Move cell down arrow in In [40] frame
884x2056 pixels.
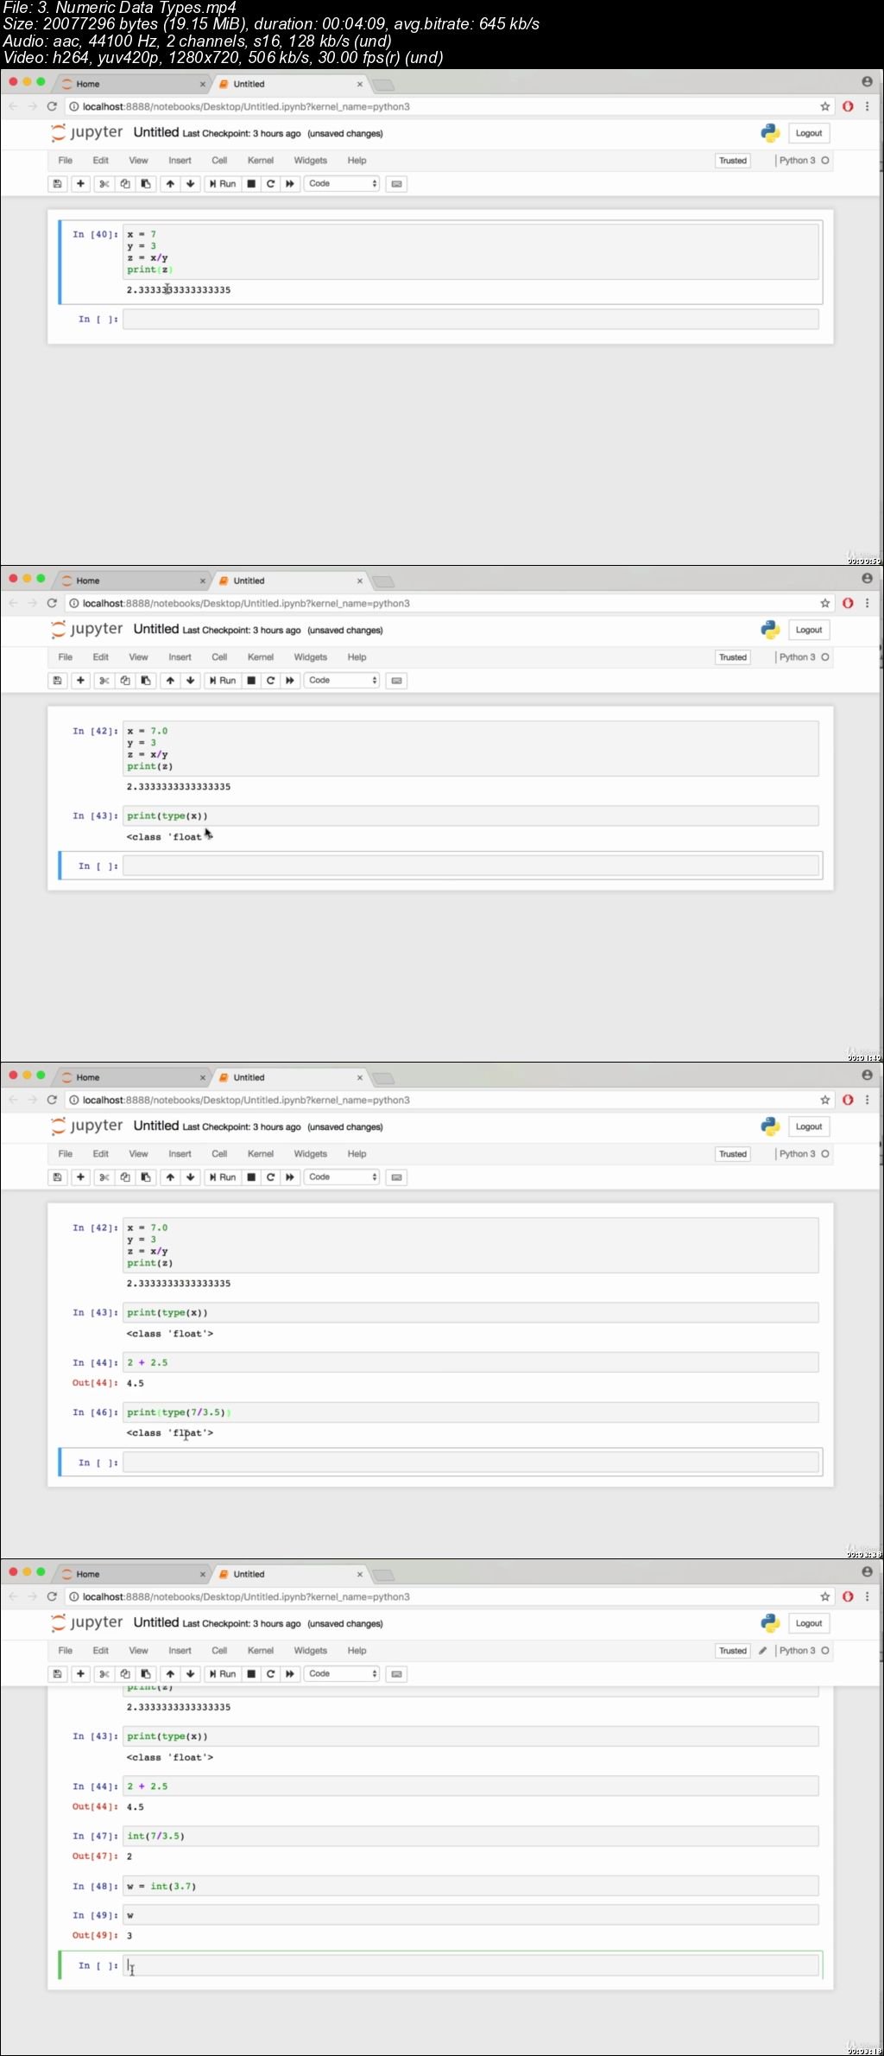tap(190, 183)
